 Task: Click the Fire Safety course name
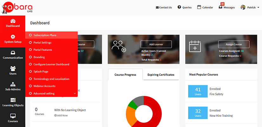[x=216, y=94]
